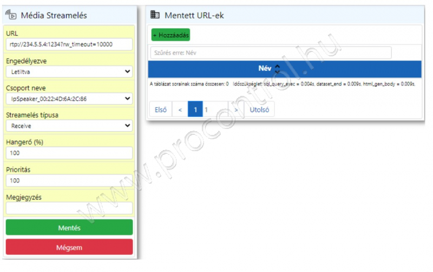Image resolution: width=433 pixels, height=272 pixels.
Task: Select the highlighted page 1 button
Action: [x=195, y=109]
